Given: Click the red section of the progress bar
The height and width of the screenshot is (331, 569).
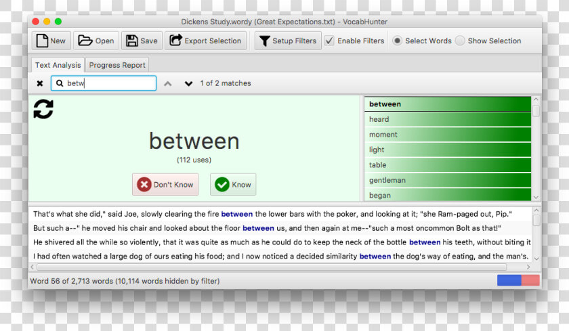Looking at the screenshot, I should tap(530, 280).
